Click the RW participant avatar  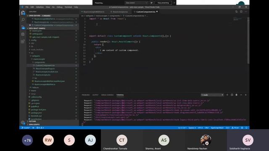[48, 140]
